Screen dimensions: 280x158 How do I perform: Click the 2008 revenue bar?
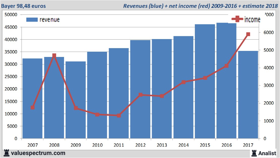tap(54, 98)
